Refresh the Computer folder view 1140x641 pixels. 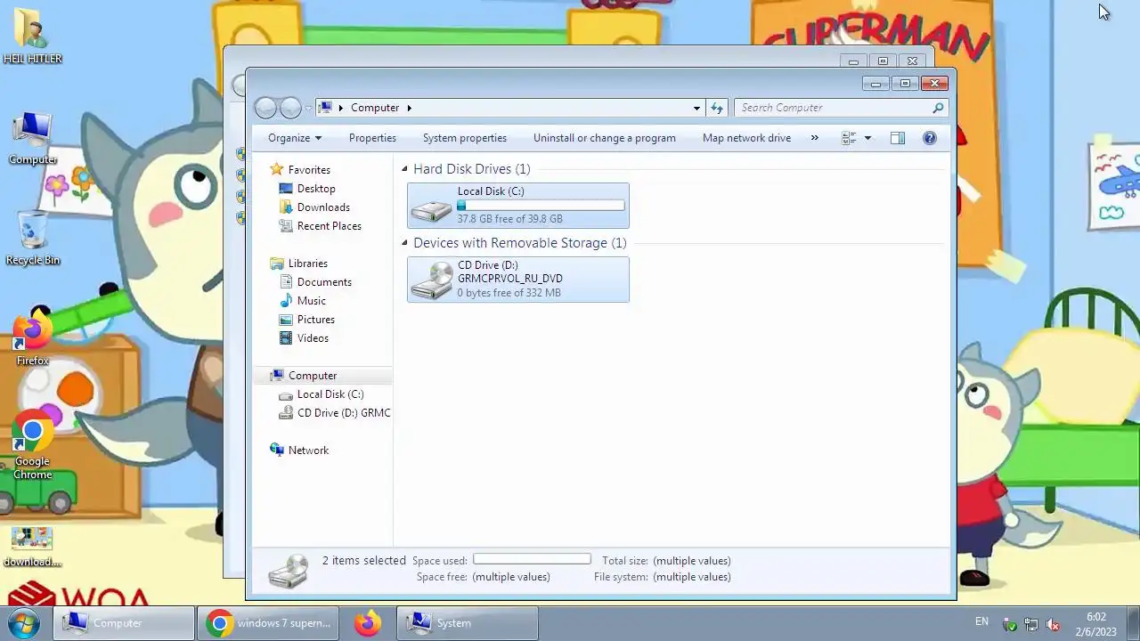tap(717, 108)
